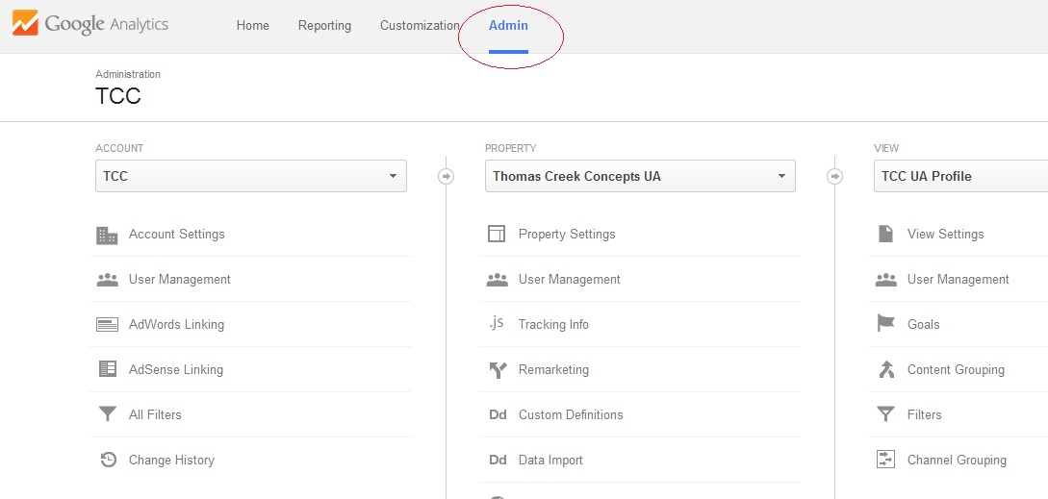Open the Customization tab
Image resolution: width=1048 pixels, height=499 pixels.
coord(420,25)
